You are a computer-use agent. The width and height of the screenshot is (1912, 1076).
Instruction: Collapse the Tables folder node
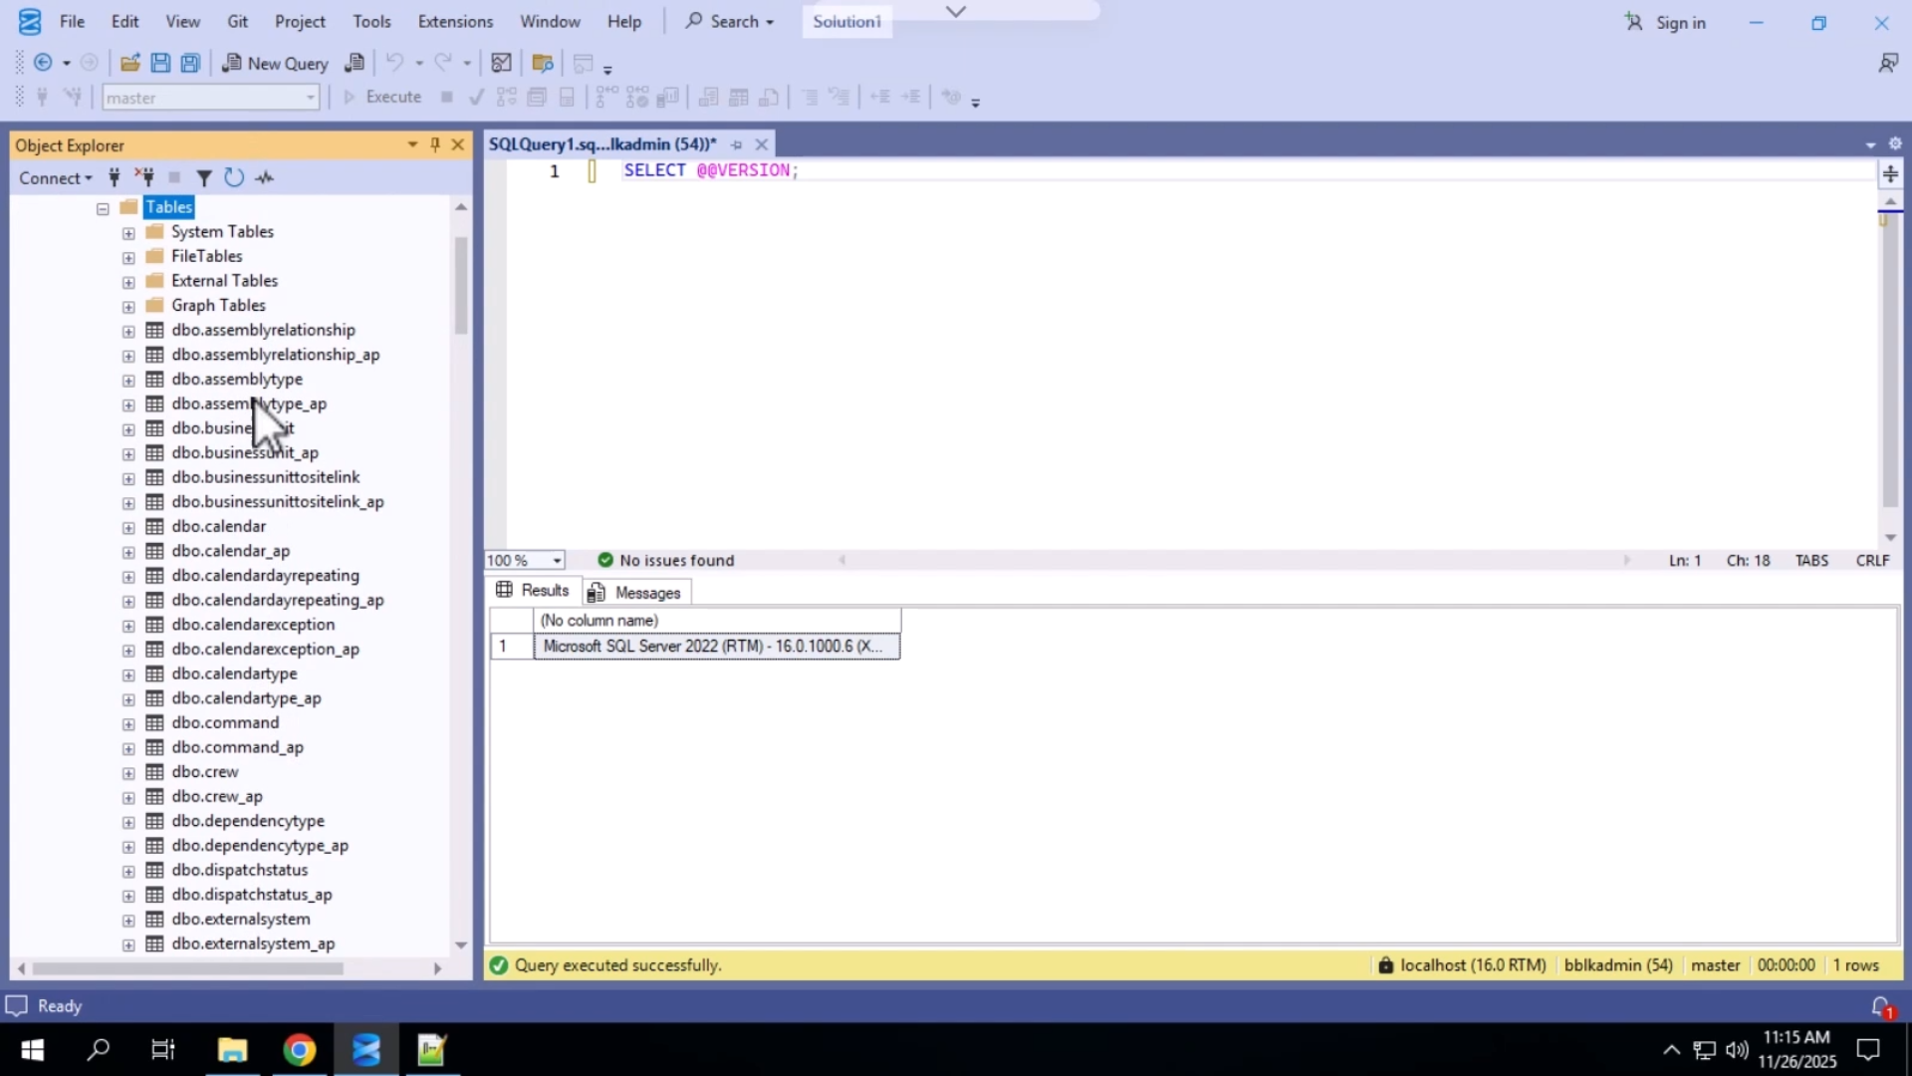(x=103, y=208)
